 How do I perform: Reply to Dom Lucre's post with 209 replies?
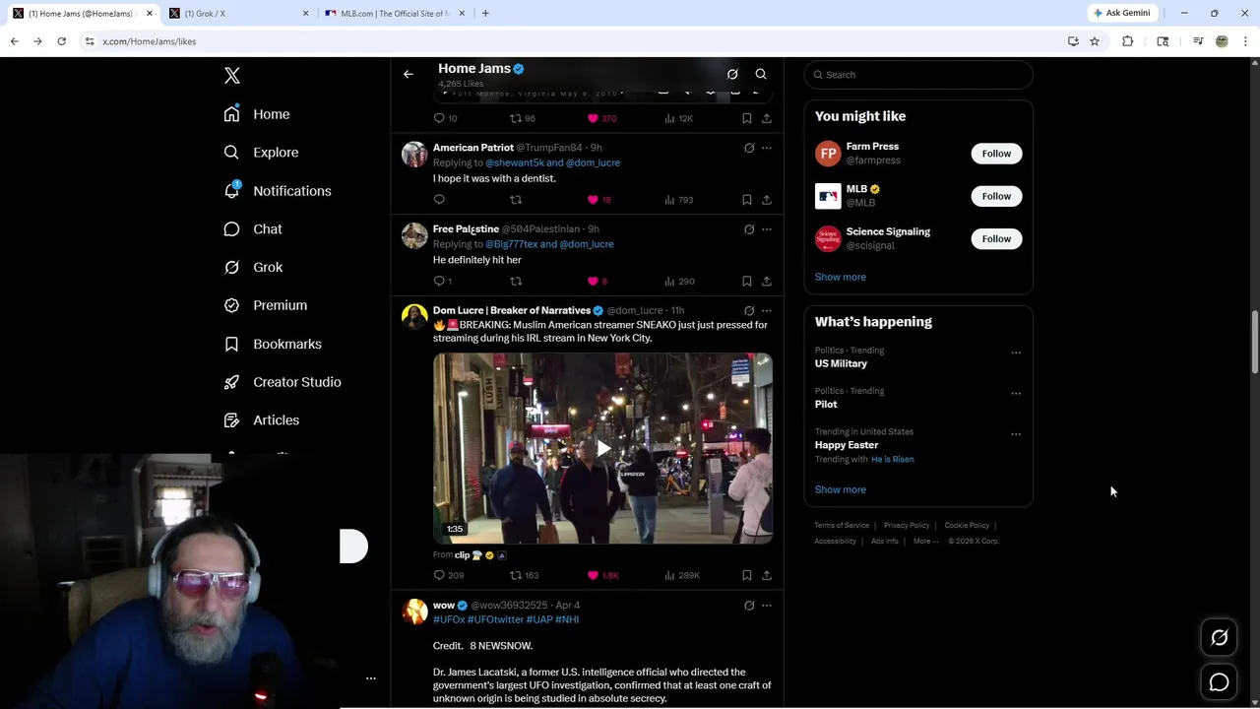pos(448,575)
